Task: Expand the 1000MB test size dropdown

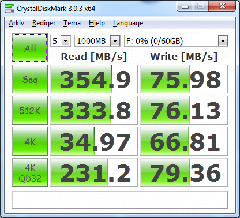Action: tap(115, 41)
